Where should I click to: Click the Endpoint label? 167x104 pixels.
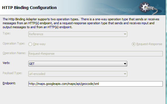pyautogui.click(x=9, y=83)
